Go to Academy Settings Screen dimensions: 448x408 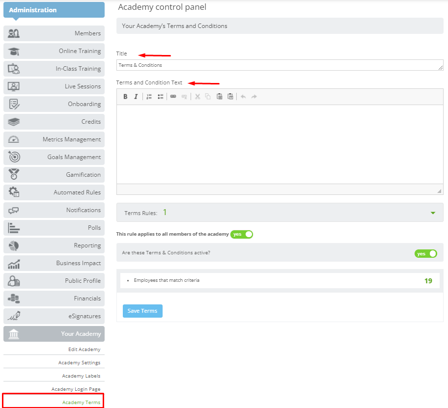pos(80,363)
